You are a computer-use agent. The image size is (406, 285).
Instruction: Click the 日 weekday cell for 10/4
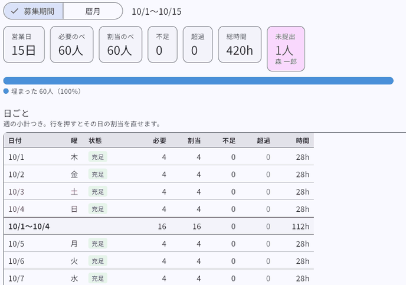pyautogui.click(x=74, y=209)
